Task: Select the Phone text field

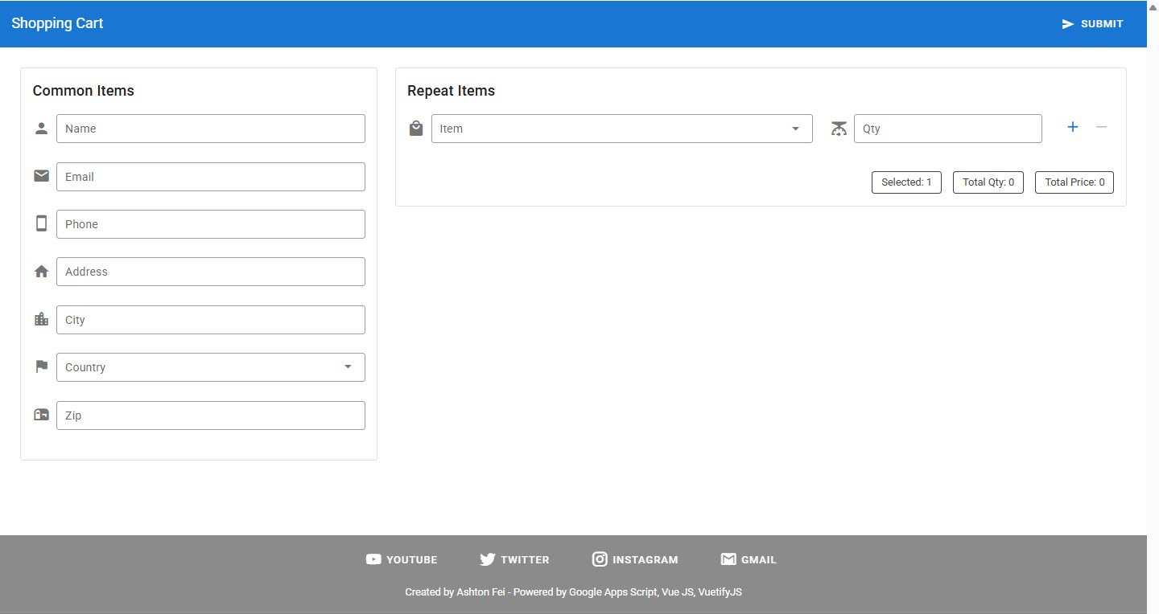Action: (x=211, y=224)
